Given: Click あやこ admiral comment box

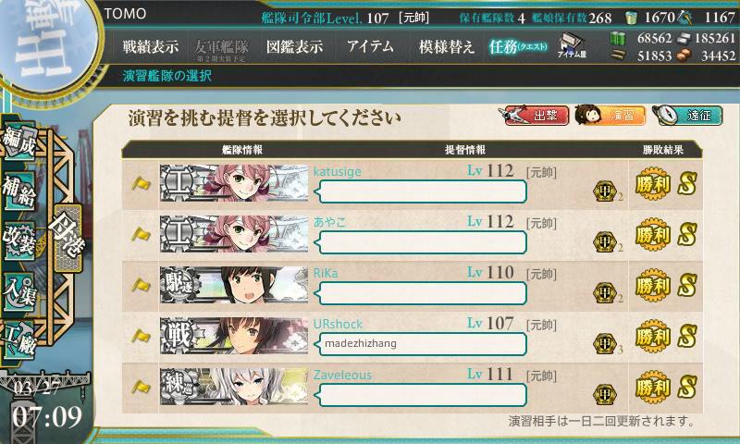Looking at the screenshot, I should [421, 242].
